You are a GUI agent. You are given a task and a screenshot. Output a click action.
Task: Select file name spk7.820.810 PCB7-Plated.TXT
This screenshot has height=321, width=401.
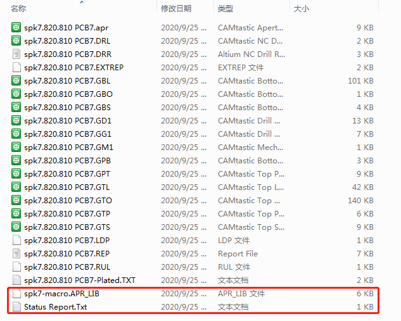pyautogui.click(x=80, y=280)
